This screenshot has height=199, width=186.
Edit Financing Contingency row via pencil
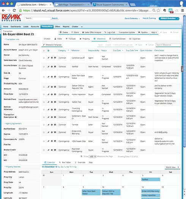tap(48, 109)
